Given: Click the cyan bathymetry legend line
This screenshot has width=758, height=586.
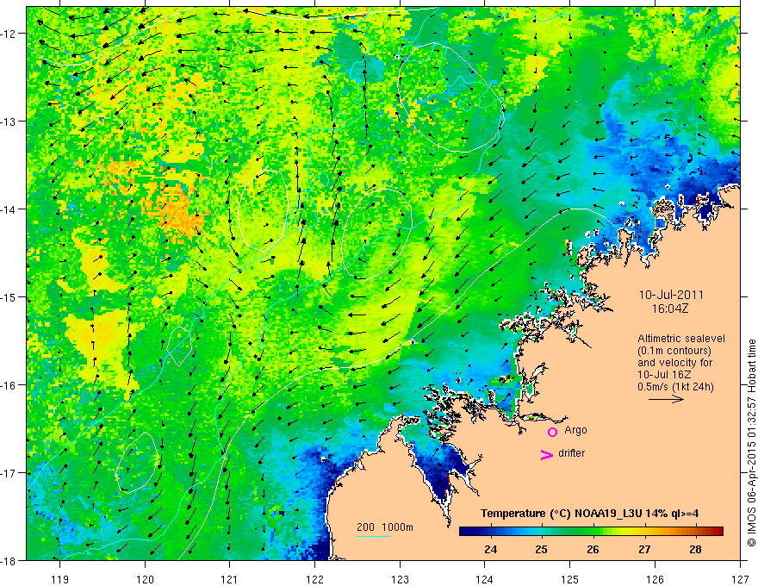Looking at the screenshot, I should (373, 536).
